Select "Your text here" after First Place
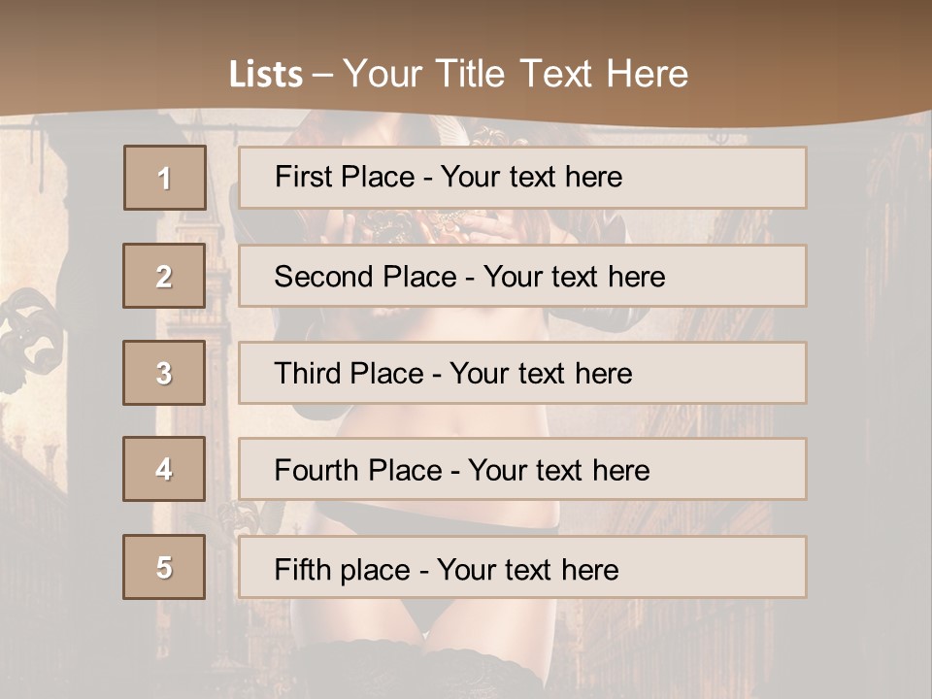Viewport: 932px width, 699px height. coord(531,177)
